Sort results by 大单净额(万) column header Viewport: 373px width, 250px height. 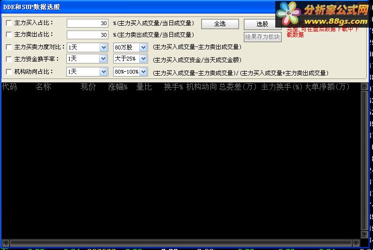coord(327,87)
